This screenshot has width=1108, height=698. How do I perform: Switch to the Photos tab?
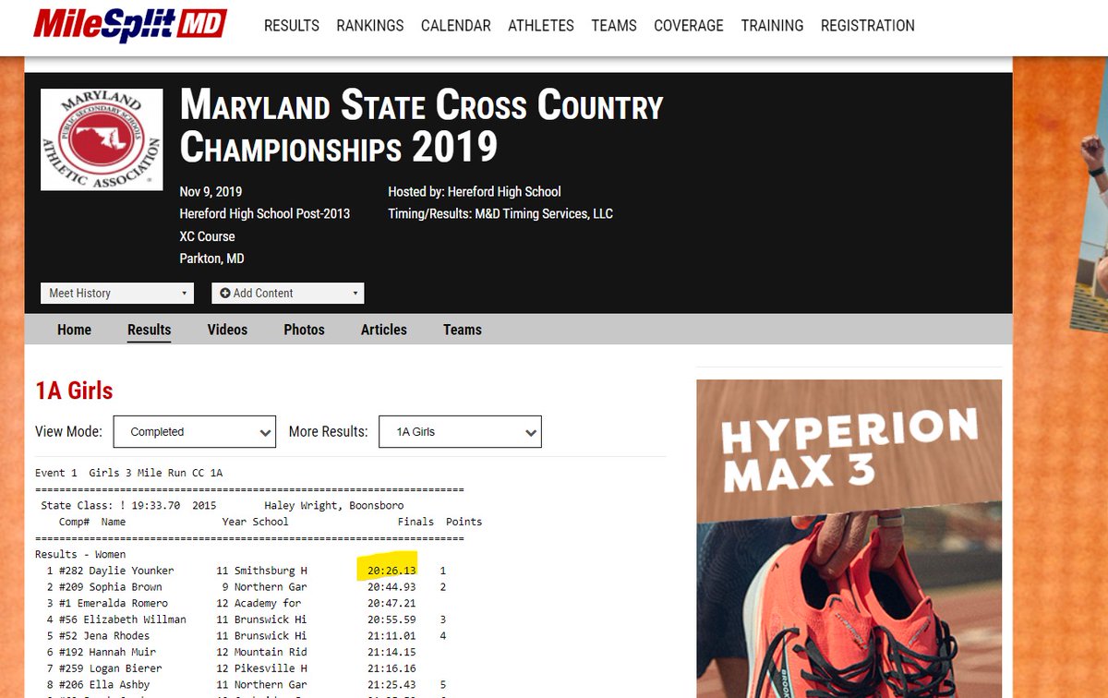click(304, 330)
